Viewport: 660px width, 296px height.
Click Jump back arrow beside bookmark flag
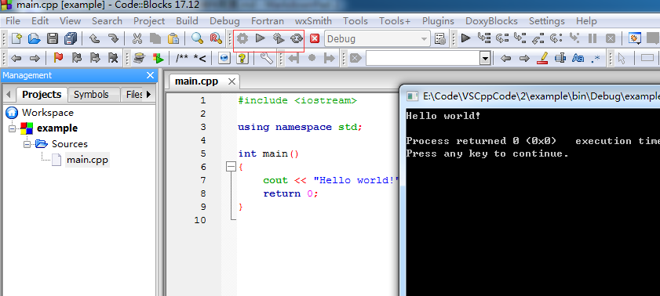point(16,58)
